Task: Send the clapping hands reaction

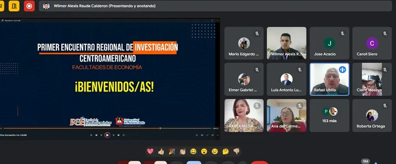Action: pos(183,152)
